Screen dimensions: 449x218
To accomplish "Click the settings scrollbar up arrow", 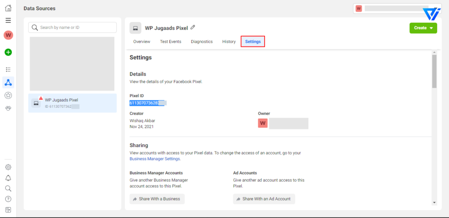I will (x=435, y=53).
